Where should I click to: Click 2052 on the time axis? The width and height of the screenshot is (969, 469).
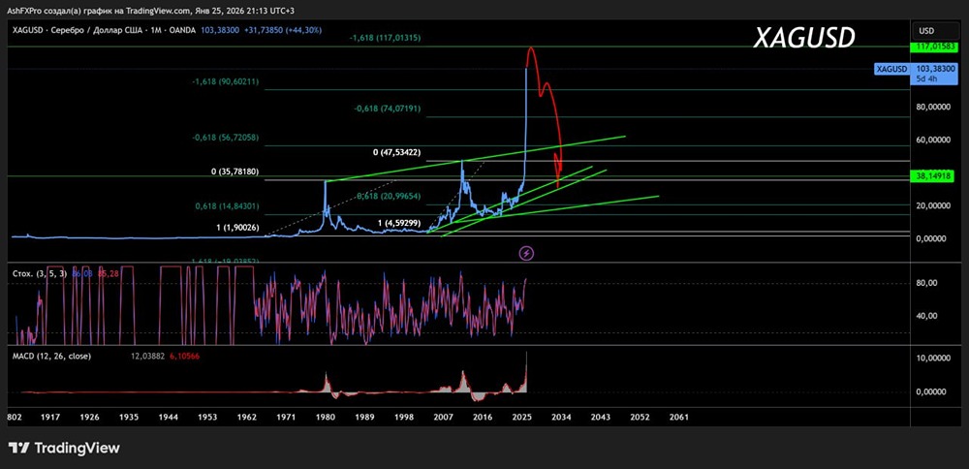(640, 417)
